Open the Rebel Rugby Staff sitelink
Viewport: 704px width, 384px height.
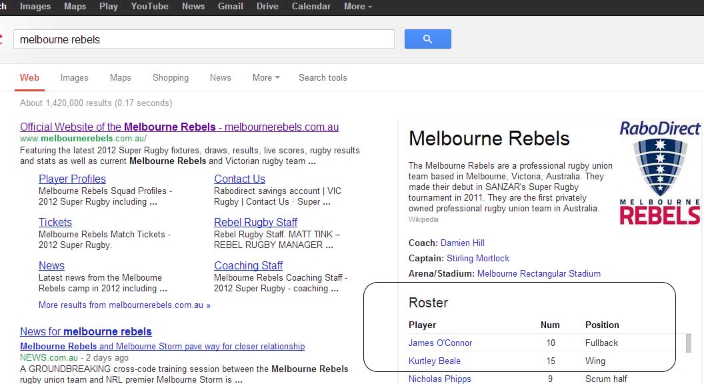[255, 222]
